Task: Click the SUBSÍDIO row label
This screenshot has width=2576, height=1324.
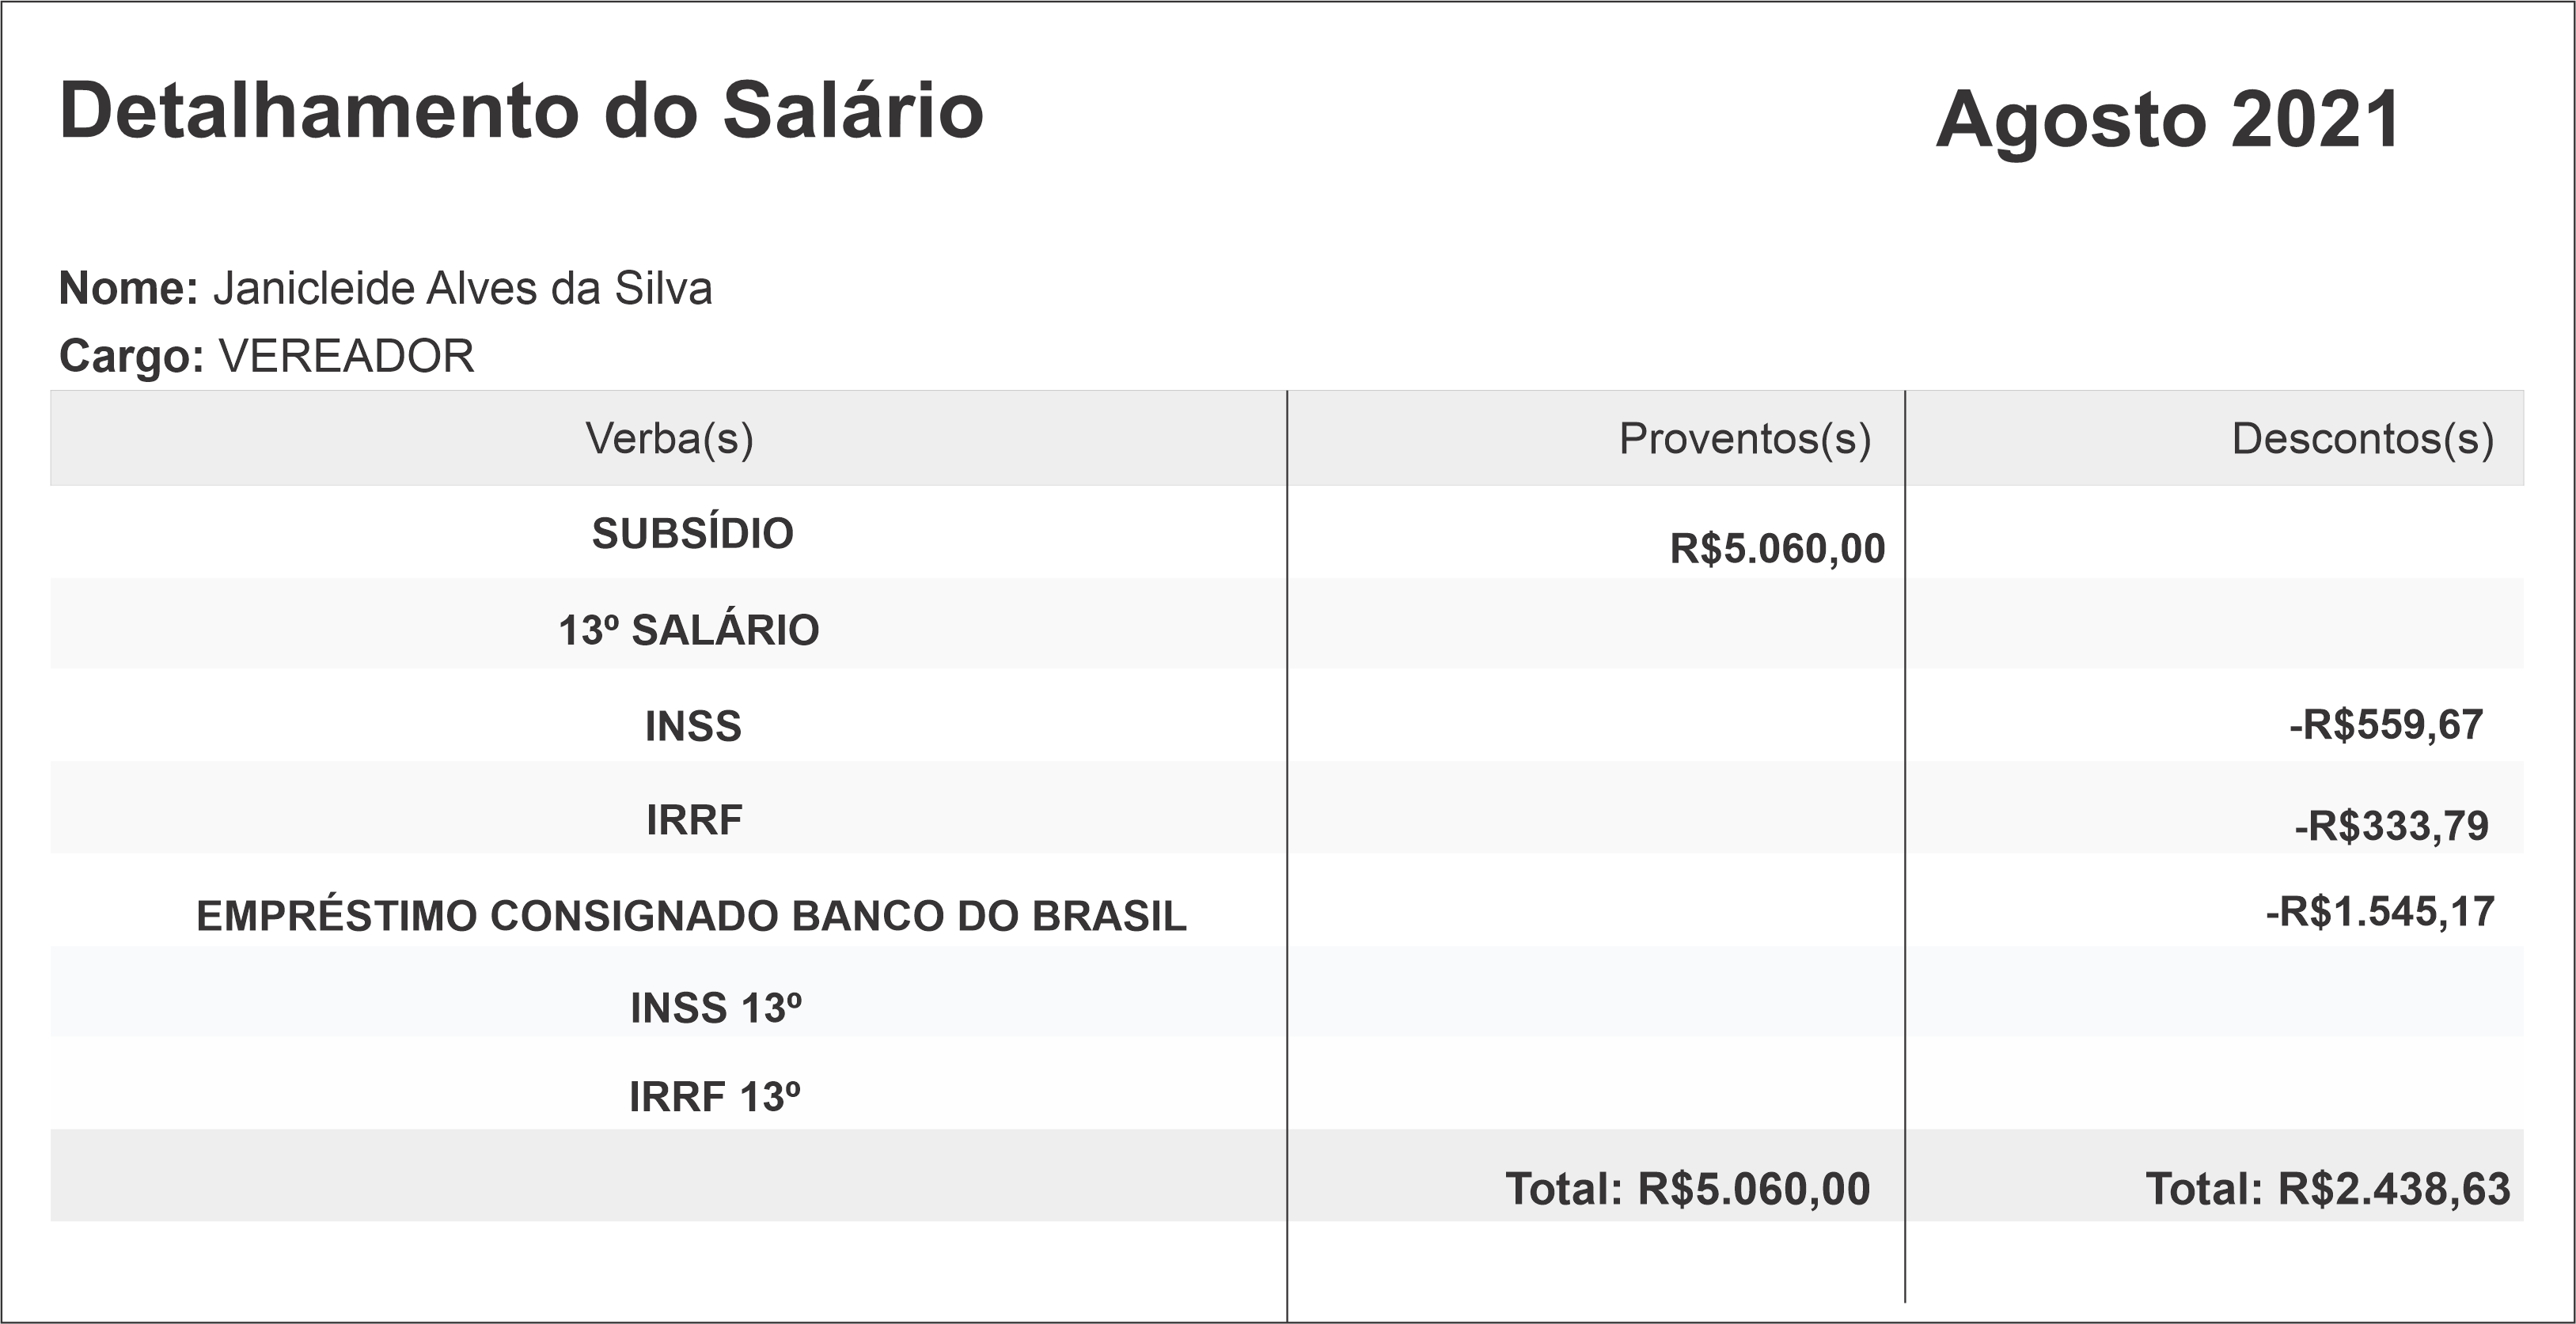Action: click(x=692, y=534)
